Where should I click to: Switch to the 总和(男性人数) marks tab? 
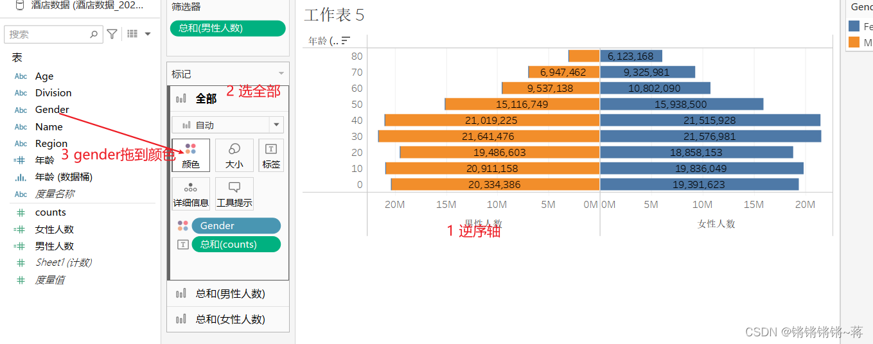230,294
